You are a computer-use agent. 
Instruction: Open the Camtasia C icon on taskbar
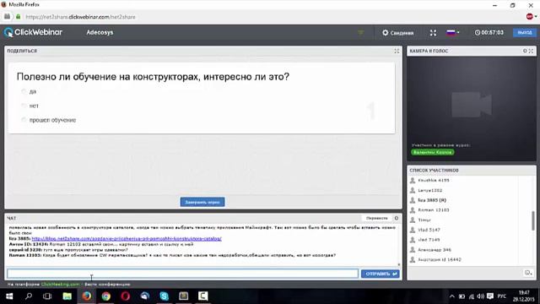[x=202, y=296]
